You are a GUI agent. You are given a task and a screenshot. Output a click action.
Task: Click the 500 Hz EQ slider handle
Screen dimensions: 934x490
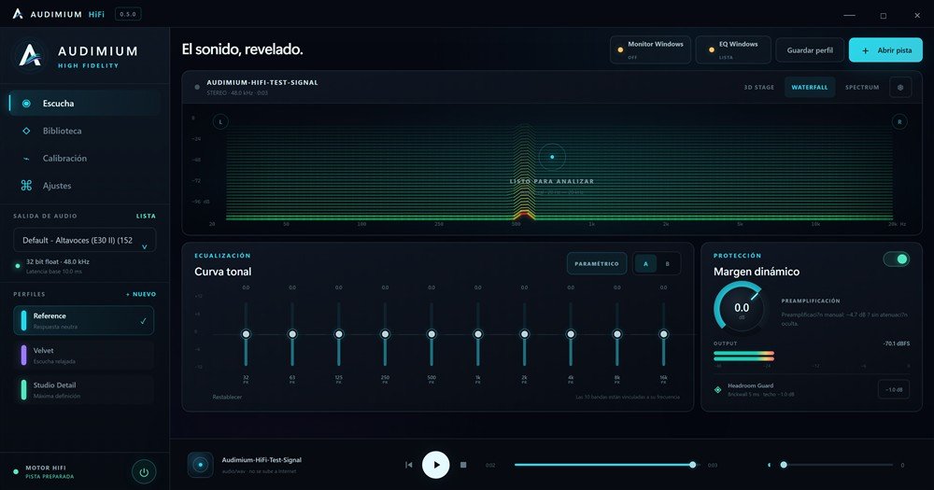click(x=432, y=335)
